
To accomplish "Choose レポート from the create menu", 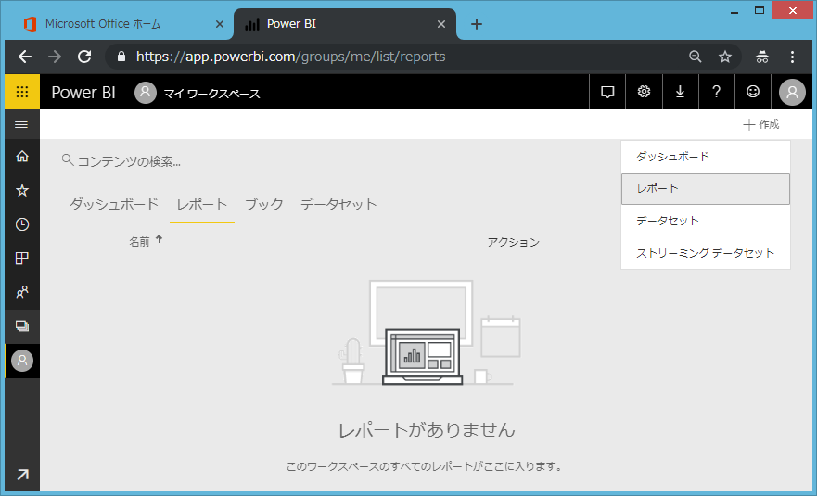I will pyautogui.click(x=706, y=188).
